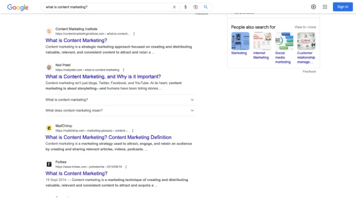
Task: Expand 'What is content marketing?' question
Action: click(120, 100)
